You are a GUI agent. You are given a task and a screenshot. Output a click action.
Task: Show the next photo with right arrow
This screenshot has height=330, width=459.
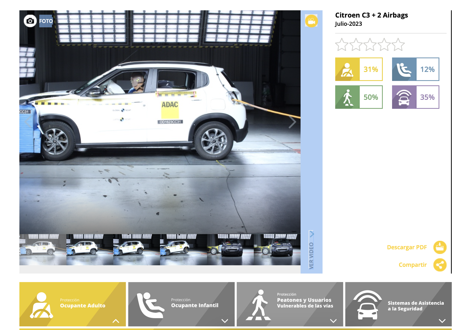pyautogui.click(x=292, y=122)
